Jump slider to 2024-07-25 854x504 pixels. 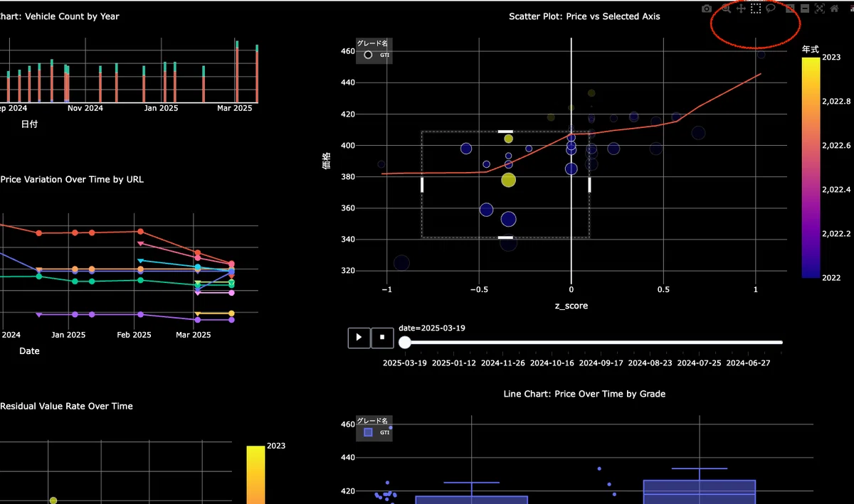[x=699, y=363]
